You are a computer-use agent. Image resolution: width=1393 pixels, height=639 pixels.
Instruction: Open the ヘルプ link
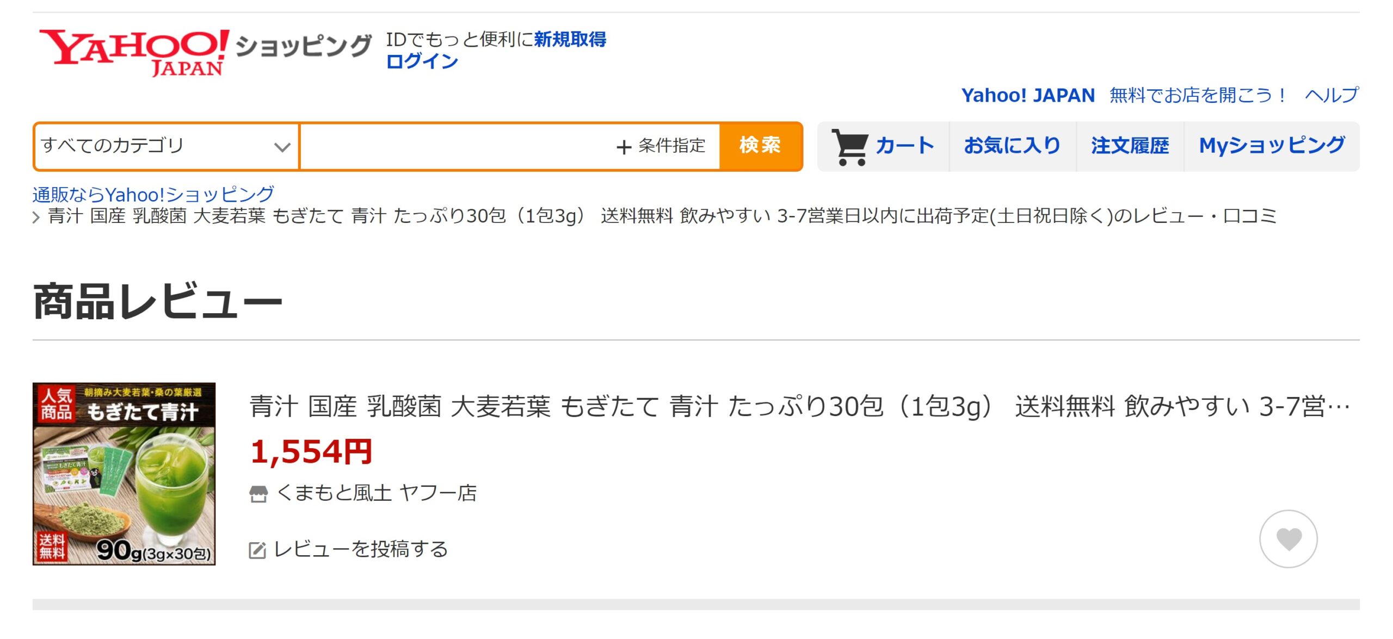pyautogui.click(x=1332, y=96)
